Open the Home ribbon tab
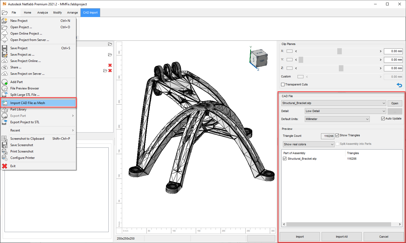Image resolution: width=406 pixels, height=243 pixels. coord(27,13)
